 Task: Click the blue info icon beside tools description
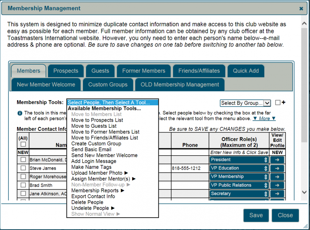(x=20, y=113)
